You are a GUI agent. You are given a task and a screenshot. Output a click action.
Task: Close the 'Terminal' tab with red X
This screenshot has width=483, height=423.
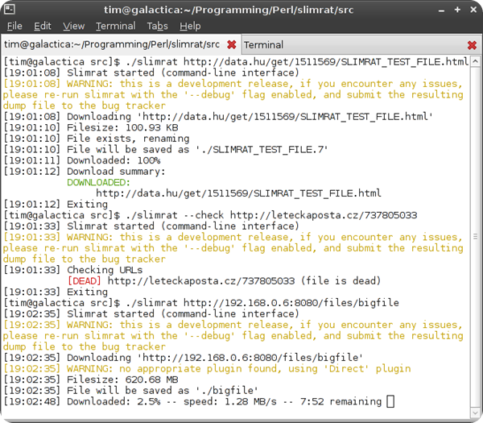[x=472, y=45]
